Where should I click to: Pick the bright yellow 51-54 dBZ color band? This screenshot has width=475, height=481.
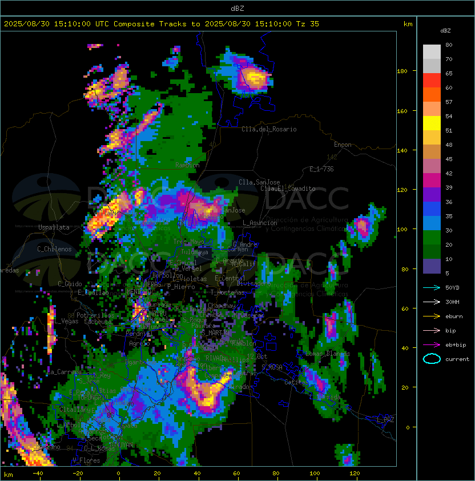(432, 123)
